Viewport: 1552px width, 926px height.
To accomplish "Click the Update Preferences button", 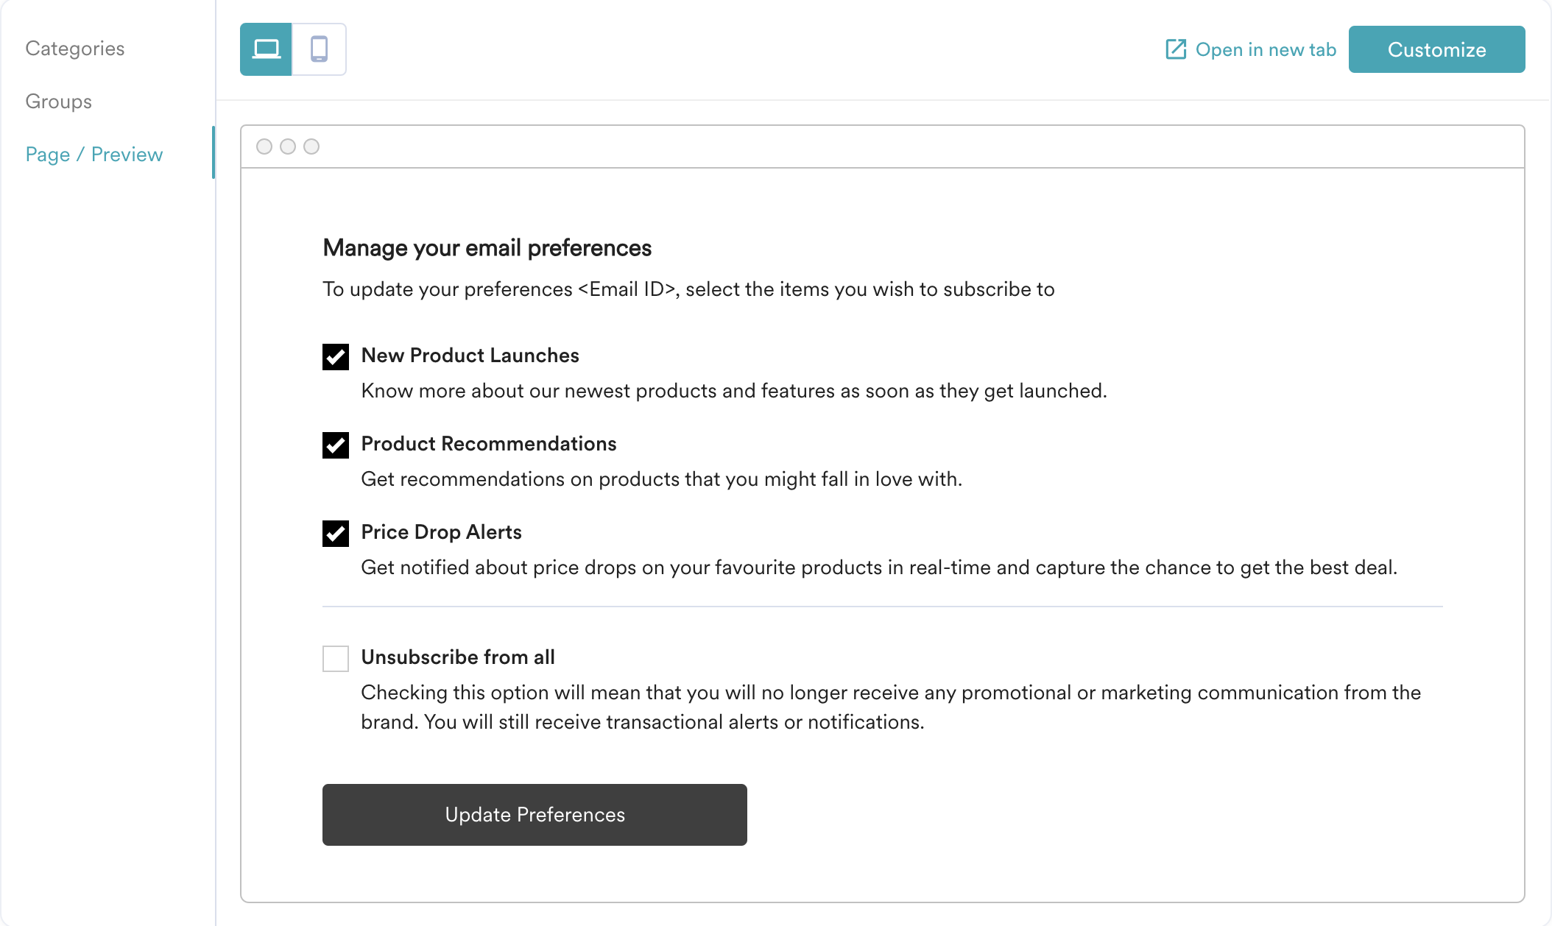I will pos(535,815).
